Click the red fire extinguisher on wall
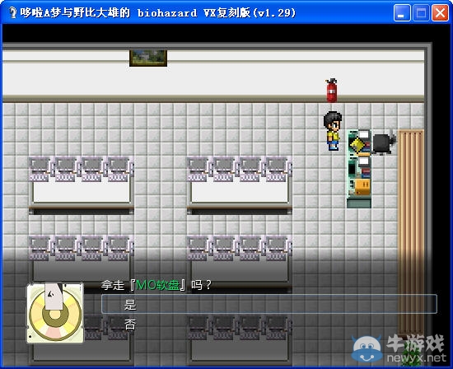Viewport: 453px width, 369px height. (331, 90)
